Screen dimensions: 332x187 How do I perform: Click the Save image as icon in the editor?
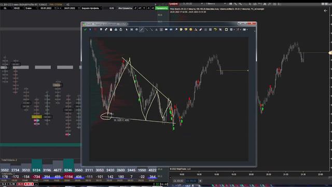tap(106, 30)
